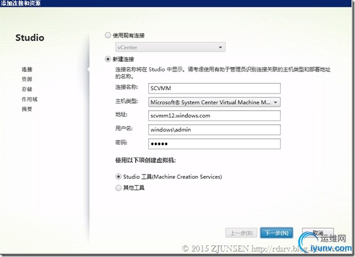Go to the 资源 step in sidebar
Image resolution: width=355 pixels, height=257 pixels.
click(27, 79)
